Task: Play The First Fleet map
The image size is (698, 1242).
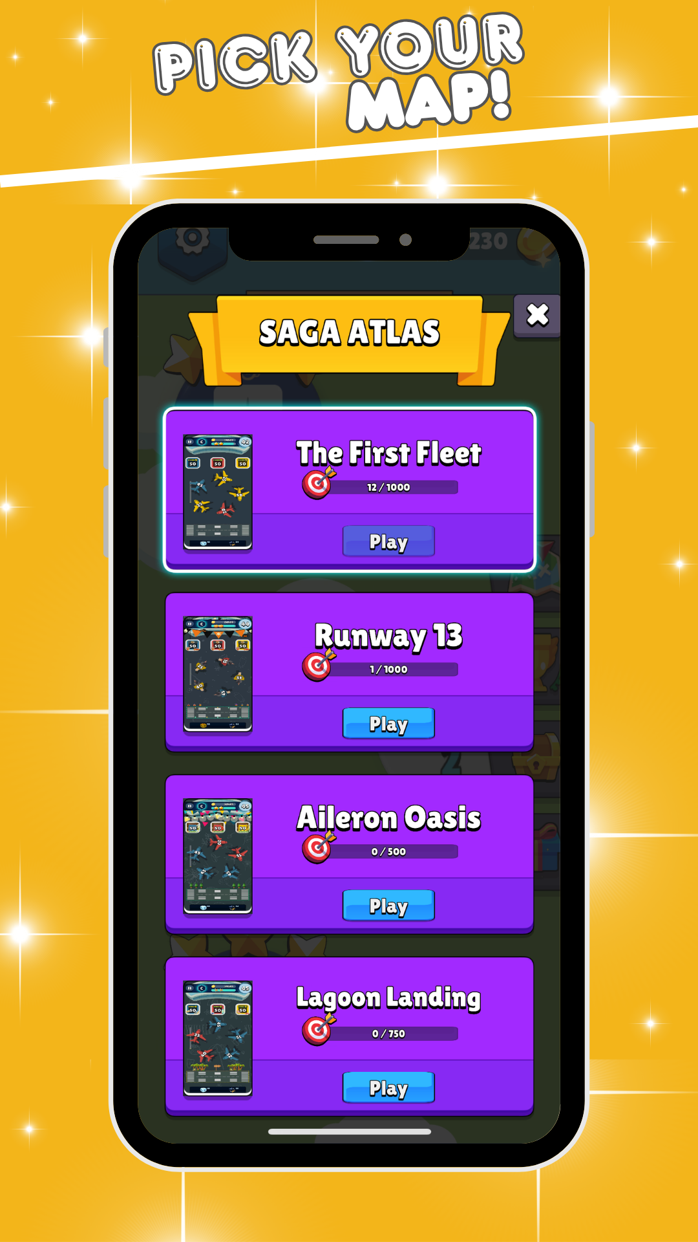Action: coord(388,541)
